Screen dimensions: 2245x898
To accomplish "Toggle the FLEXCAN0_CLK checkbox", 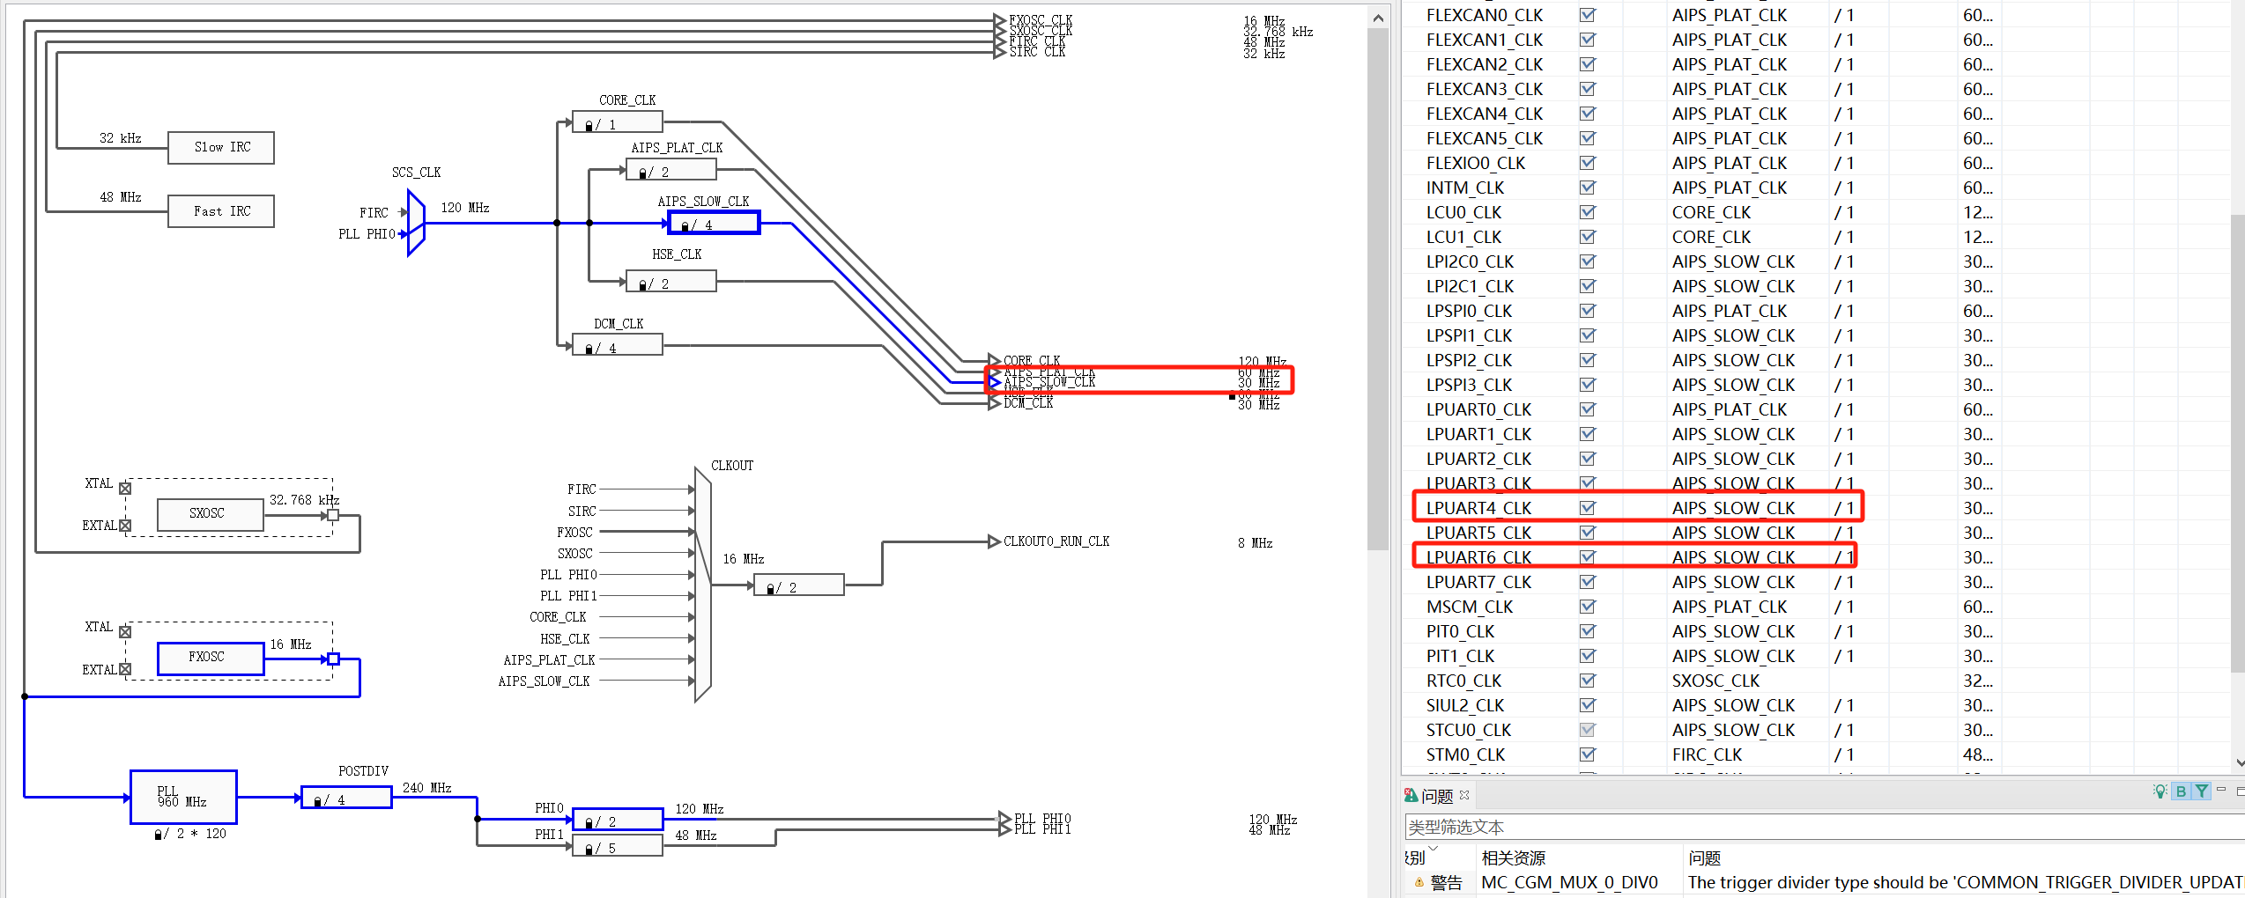I will 1587,15.
